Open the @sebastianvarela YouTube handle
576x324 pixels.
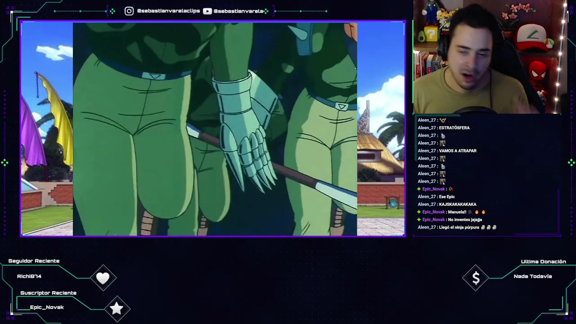coord(238,11)
